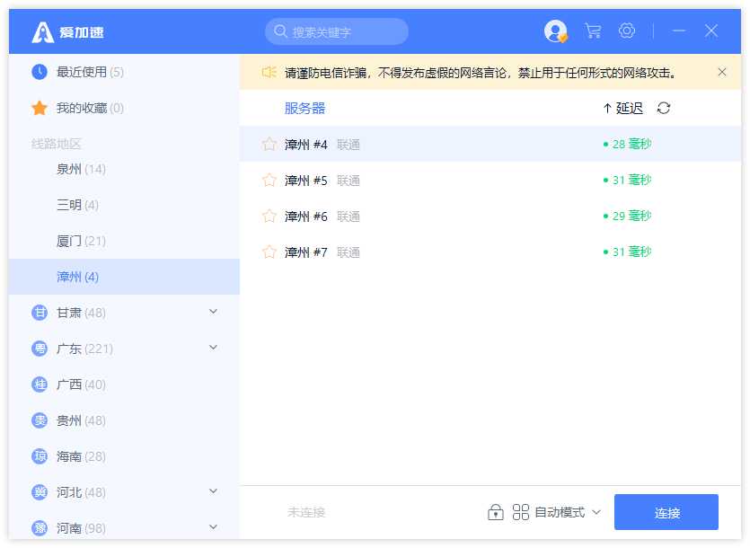Favorite server 漳州 #5 with star
The width and height of the screenshot is (750, 548).
point(269,180)
